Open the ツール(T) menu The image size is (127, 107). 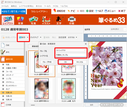point(47,6)
